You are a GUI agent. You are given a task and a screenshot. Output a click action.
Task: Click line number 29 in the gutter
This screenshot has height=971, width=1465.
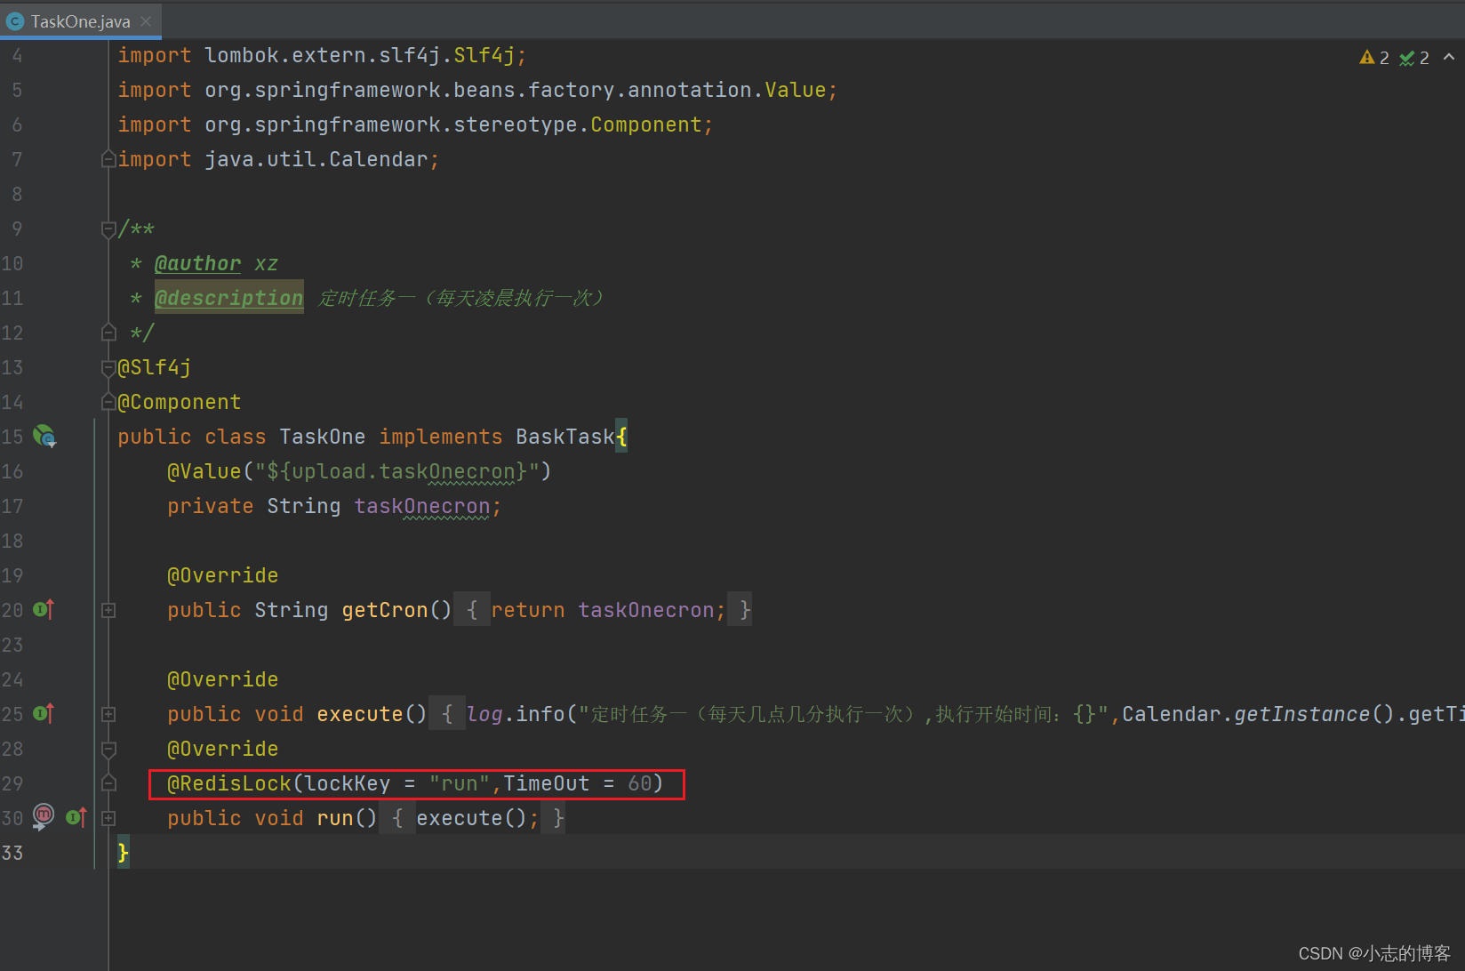pos(12,783)
